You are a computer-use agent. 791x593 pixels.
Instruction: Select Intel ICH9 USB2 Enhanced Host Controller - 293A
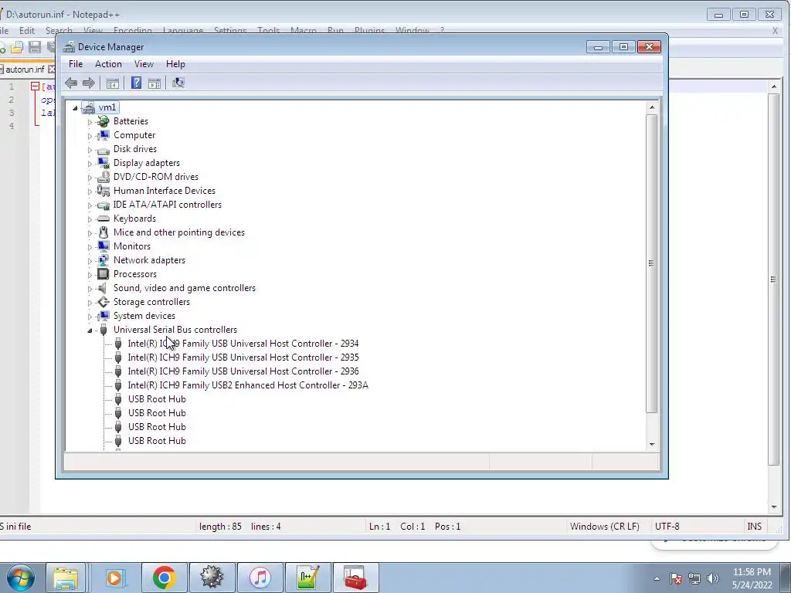pyautogui.click(x=248, y=385)
